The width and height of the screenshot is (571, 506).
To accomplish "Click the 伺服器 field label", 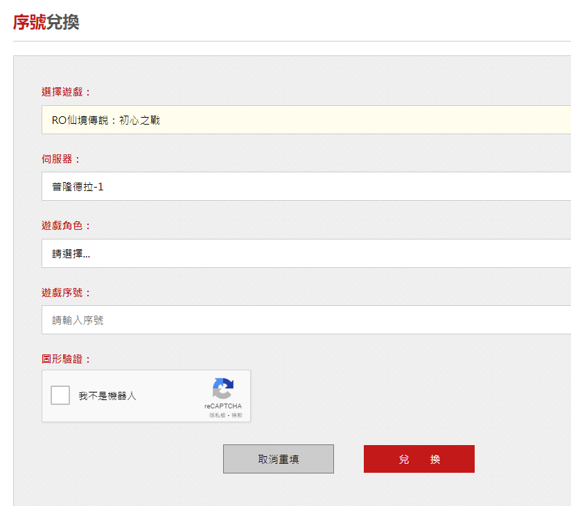I will pos(61,159).
